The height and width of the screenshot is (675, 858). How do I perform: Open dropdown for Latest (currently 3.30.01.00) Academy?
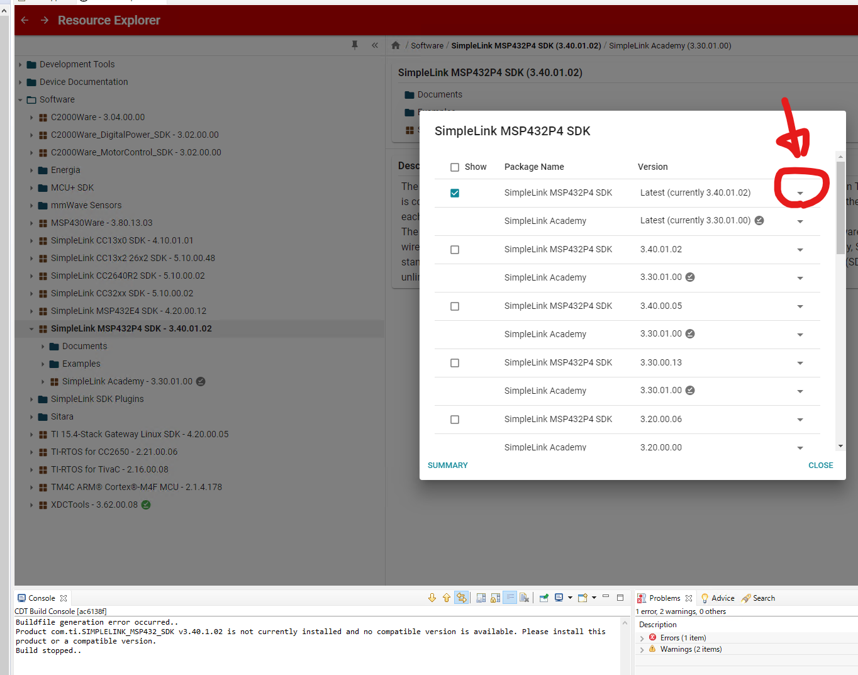800,221
